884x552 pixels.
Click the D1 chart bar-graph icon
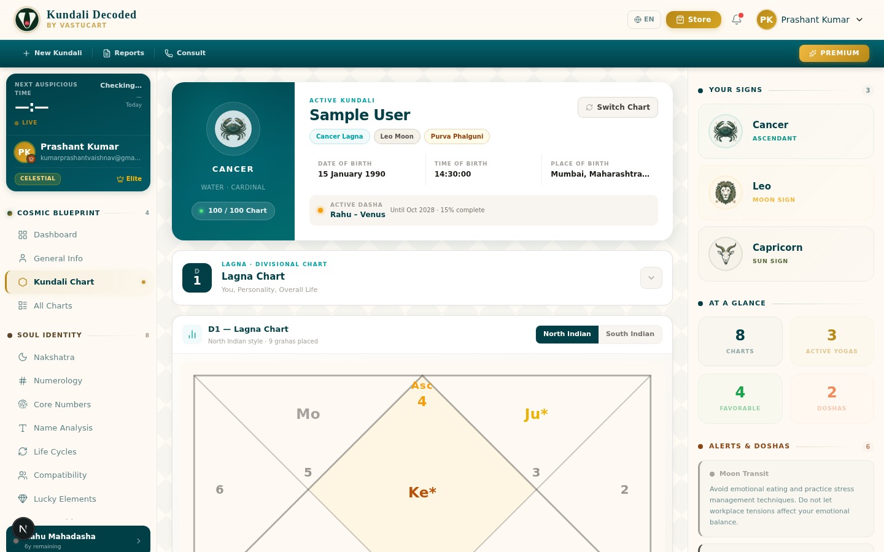[192, 334]
